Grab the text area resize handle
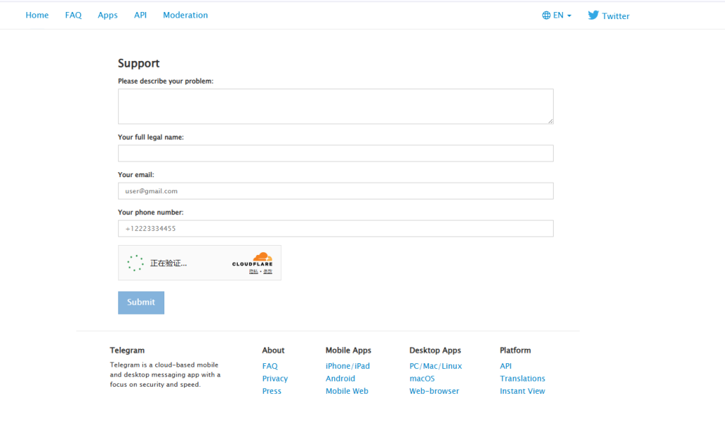Viewport: 725px width, 427px height. click(x=549, y=121)
